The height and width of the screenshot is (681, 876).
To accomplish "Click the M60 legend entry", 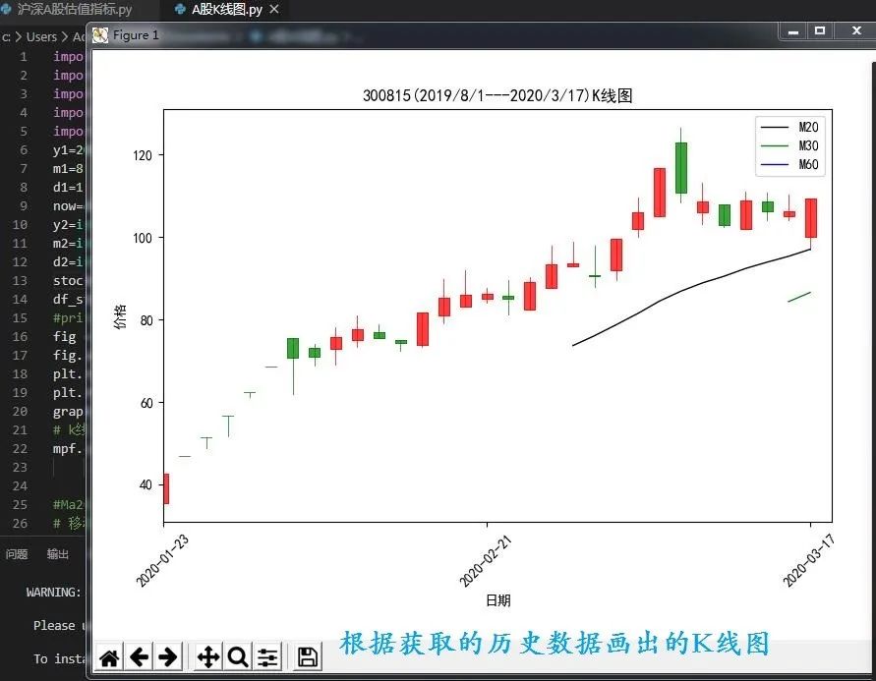I will pos(789,164).
